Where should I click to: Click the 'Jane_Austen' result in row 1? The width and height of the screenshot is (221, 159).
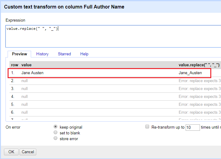(x=190, y=73)
